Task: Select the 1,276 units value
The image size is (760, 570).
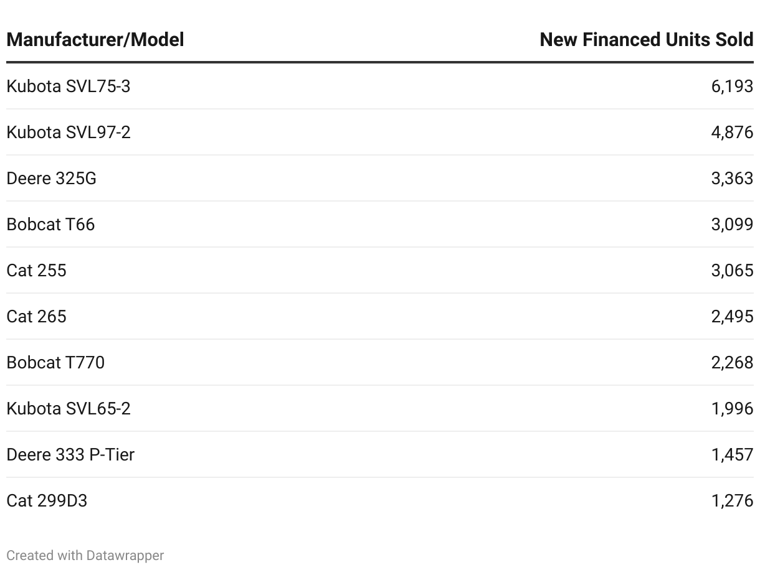Action: click(x=732, y=501)
